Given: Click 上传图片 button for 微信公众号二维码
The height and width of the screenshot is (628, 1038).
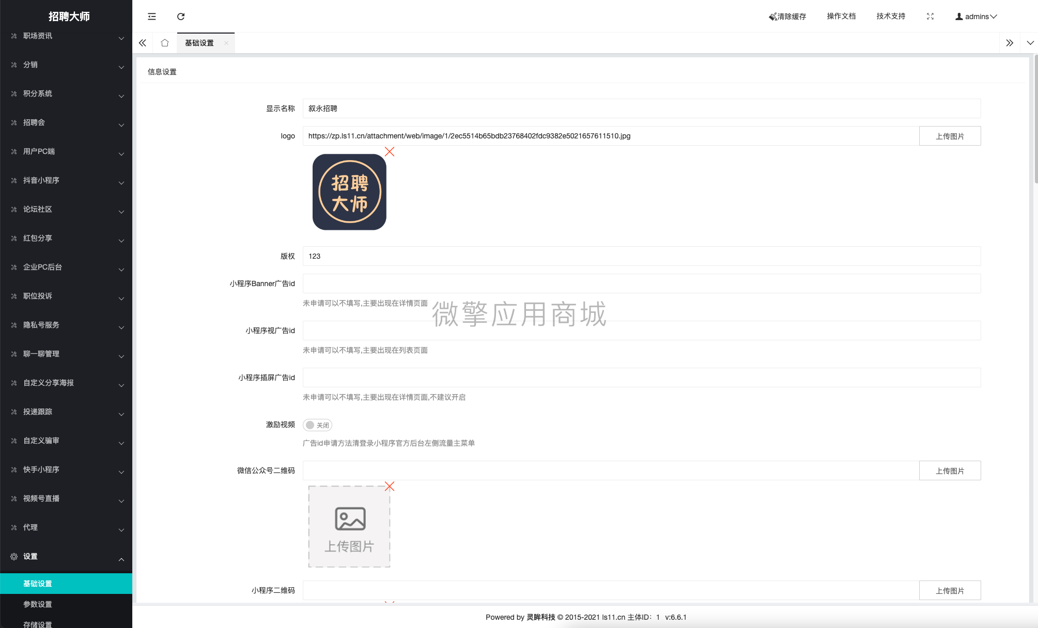Looking at the screenshot, I should click(950, 470).
